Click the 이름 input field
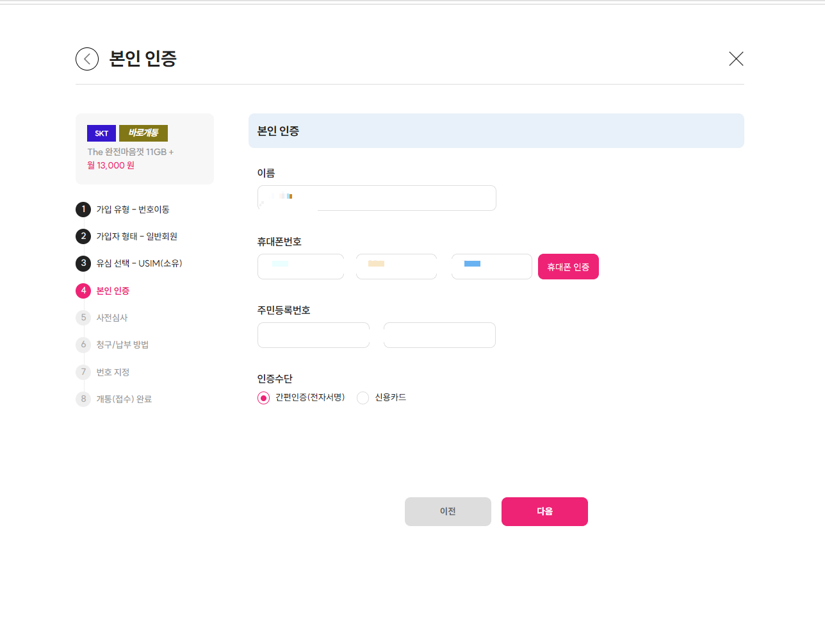The width and height of the screenshot is (825, 619). click(x=377, y=197)
